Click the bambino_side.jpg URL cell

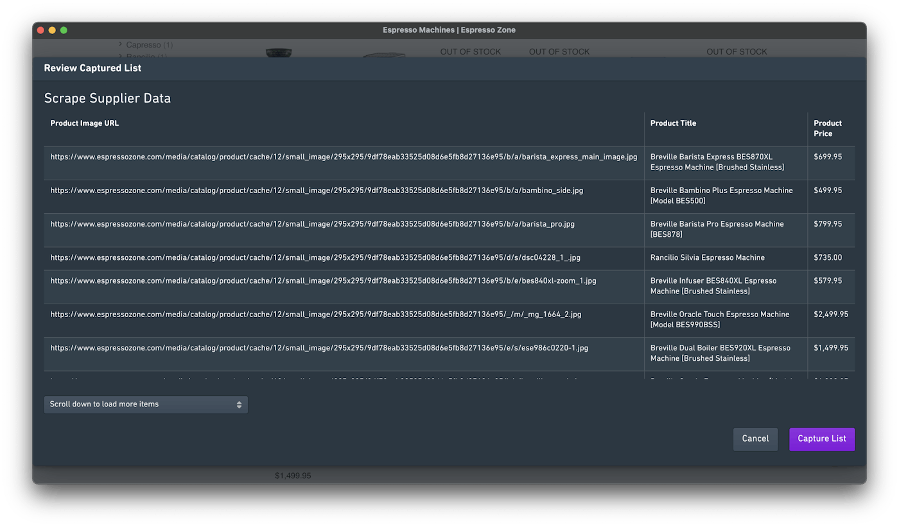click(344, 196)
